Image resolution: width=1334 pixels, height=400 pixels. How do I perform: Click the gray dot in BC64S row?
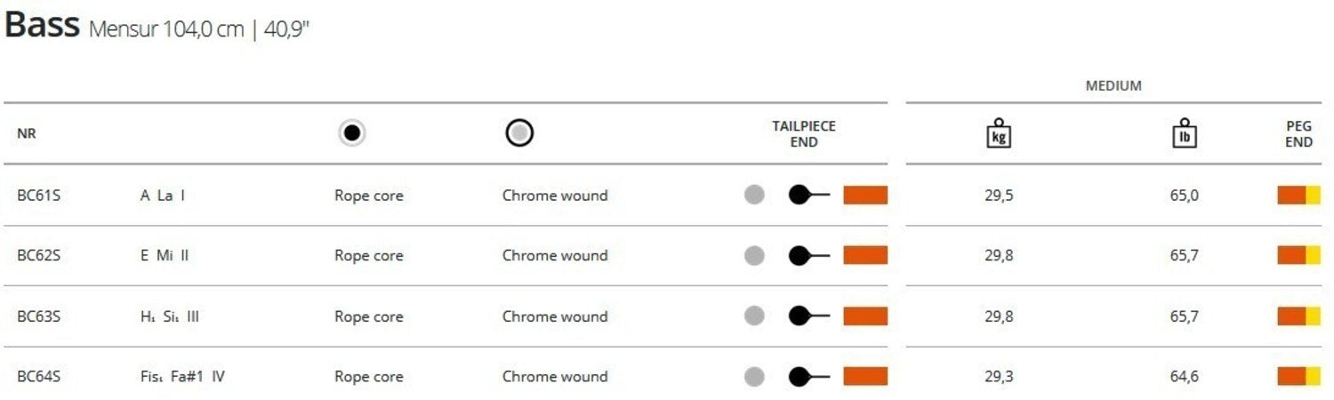click(754, 377)
